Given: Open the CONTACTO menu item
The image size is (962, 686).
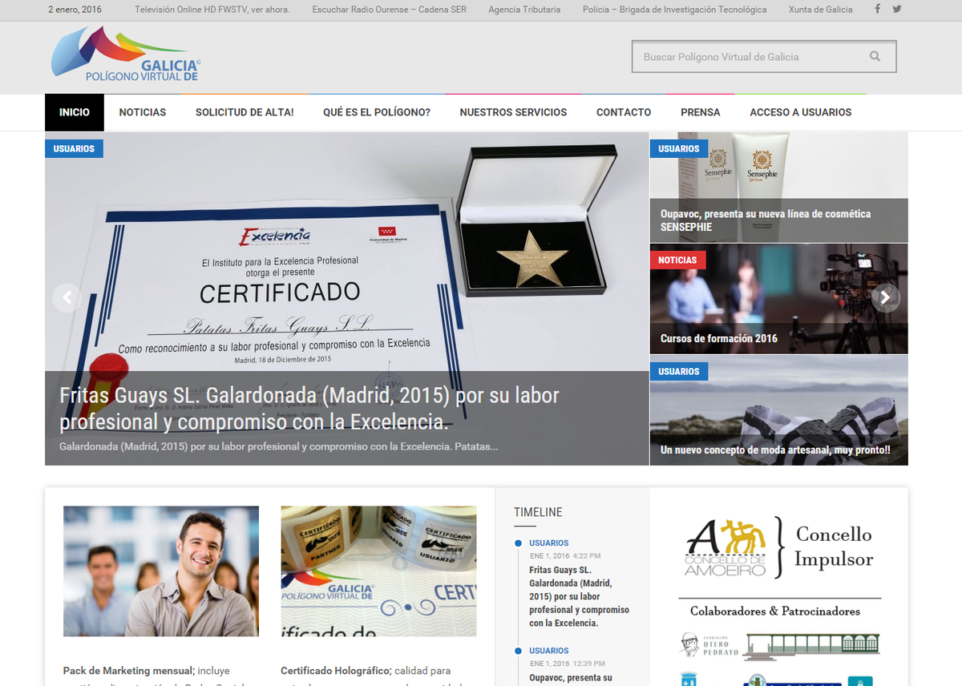Looking at the screenshot, I should (x=624, y=112).
